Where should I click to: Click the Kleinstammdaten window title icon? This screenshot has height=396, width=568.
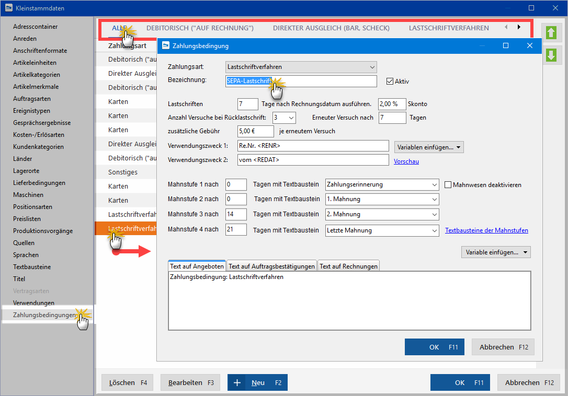pos(8,8)
